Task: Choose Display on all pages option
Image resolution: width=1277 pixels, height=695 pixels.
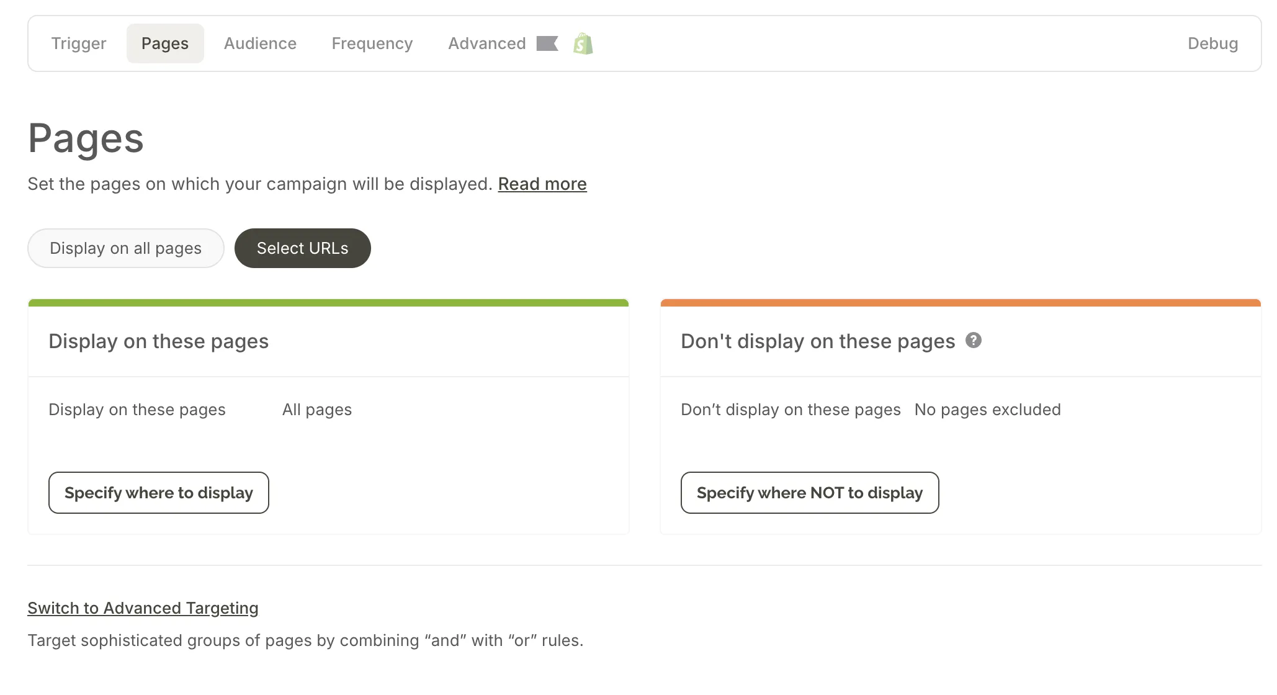Action: [x=125, y=248]
